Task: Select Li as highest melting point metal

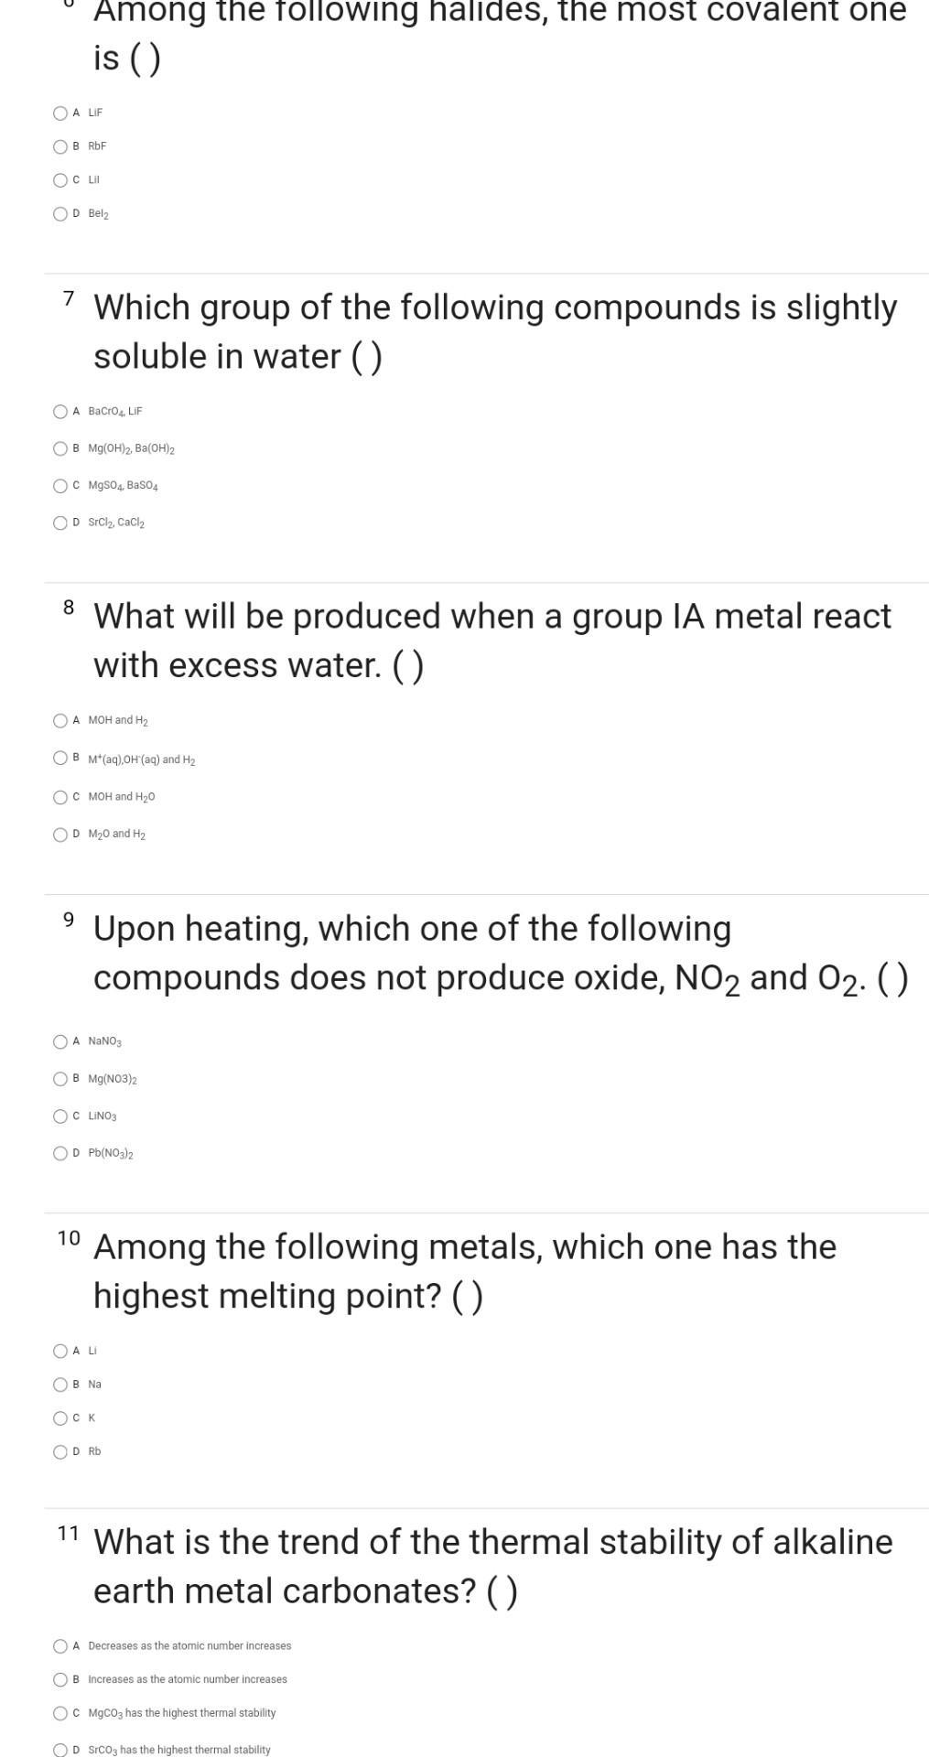Action: (x=60, y=1351)
